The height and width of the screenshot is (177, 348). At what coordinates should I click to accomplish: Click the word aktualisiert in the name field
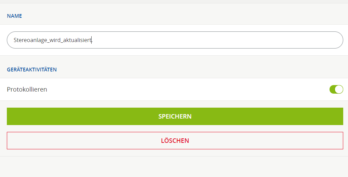point(78,40)
